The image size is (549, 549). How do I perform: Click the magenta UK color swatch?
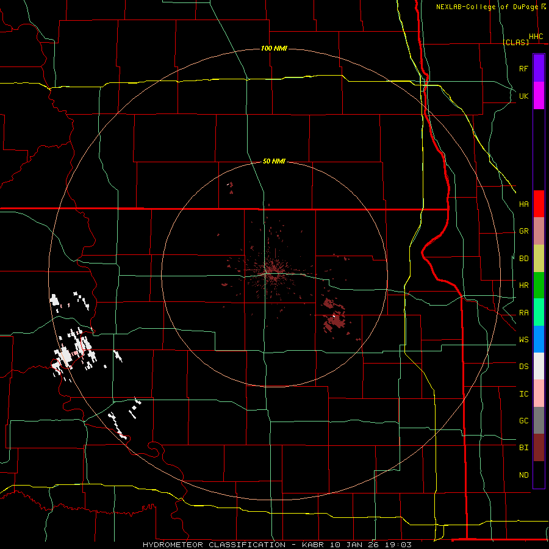(x=539, y=96)
